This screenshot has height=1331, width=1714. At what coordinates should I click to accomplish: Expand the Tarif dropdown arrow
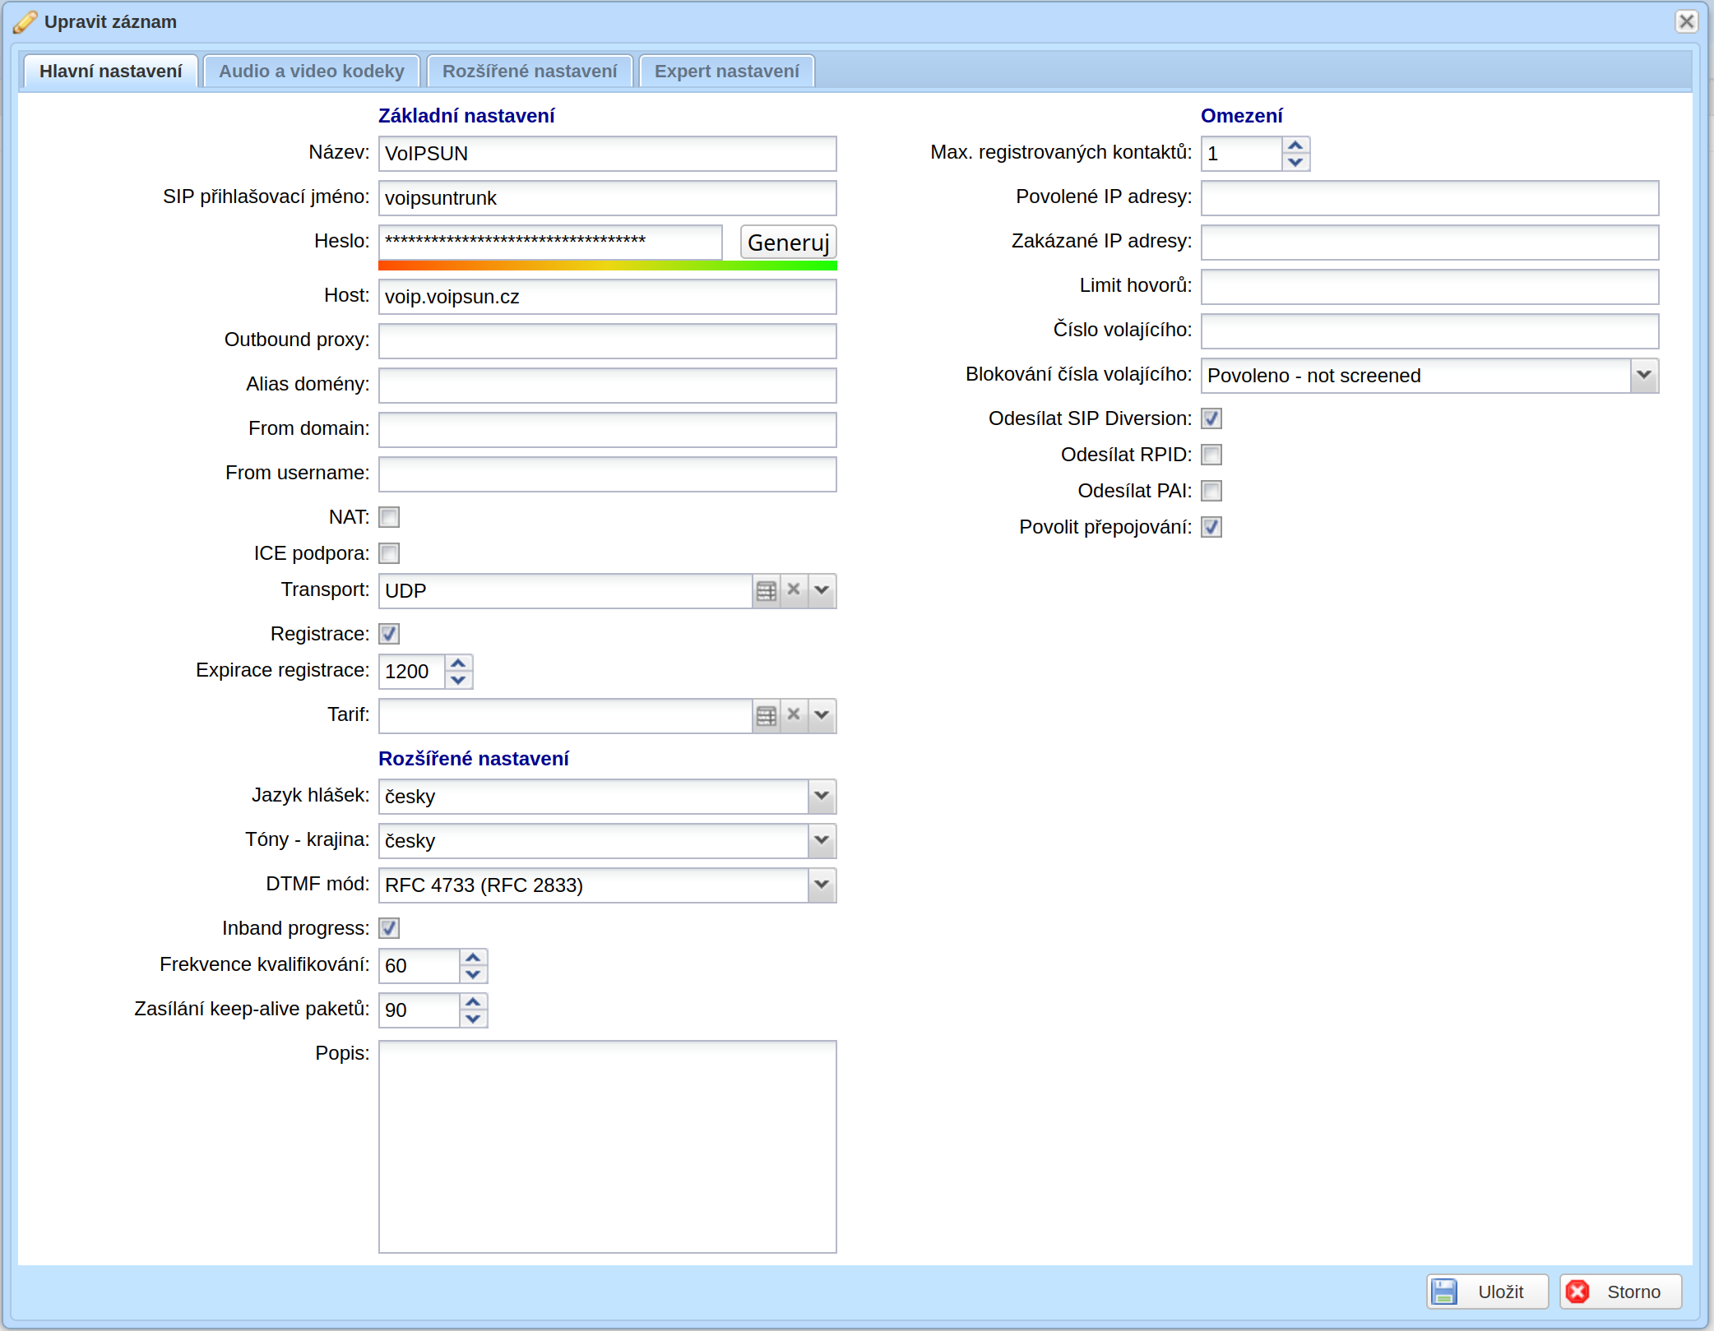822,716
